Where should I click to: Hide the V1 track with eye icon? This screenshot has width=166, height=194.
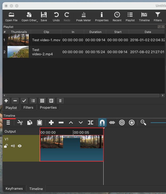pos(20,146)
